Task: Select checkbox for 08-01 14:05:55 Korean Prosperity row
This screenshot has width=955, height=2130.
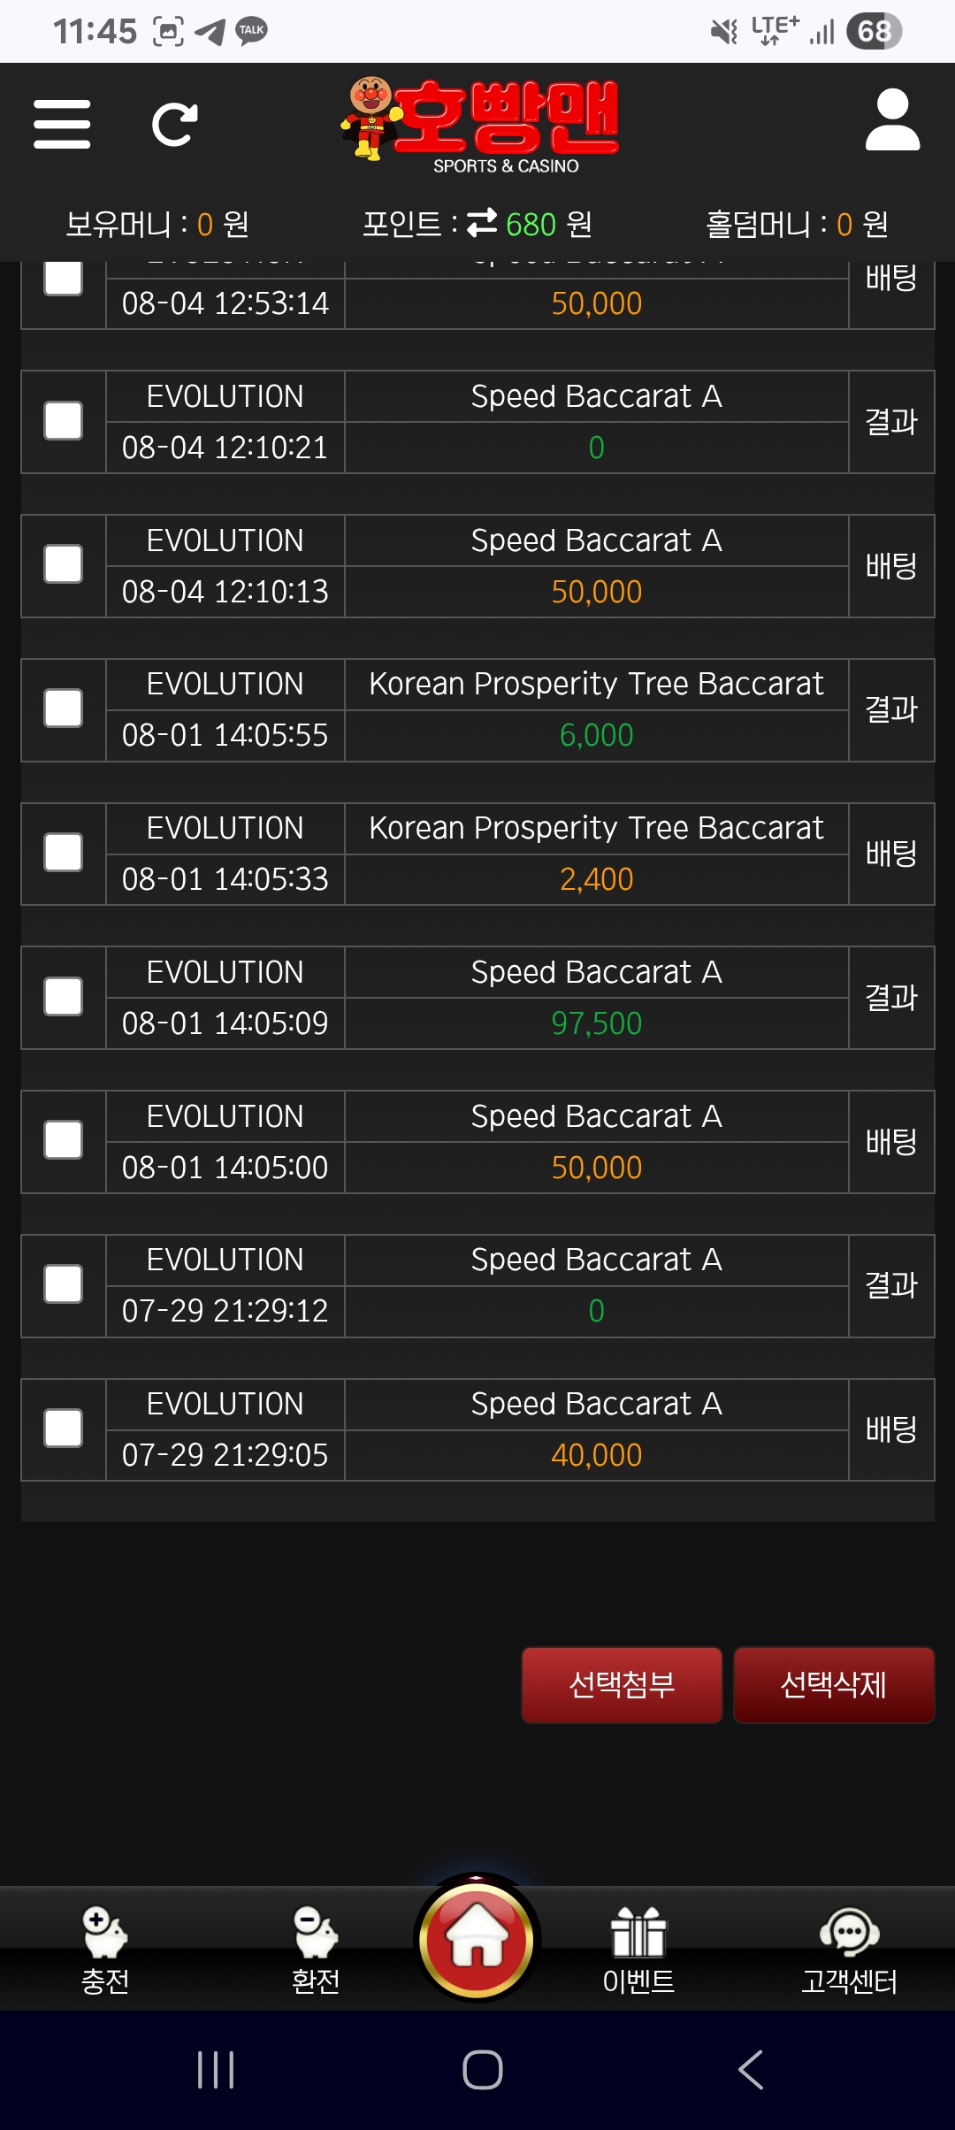Action: pos(64,709)
